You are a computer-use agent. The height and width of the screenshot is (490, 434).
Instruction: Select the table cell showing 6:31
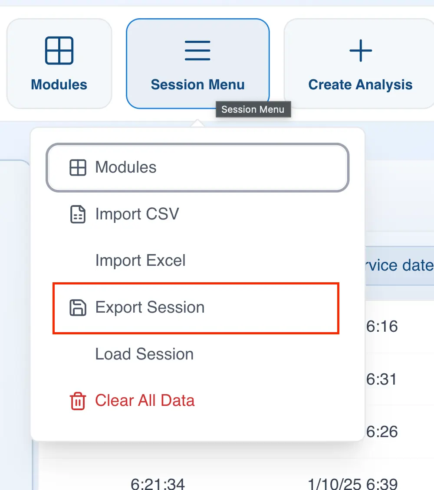coord(382,379)
